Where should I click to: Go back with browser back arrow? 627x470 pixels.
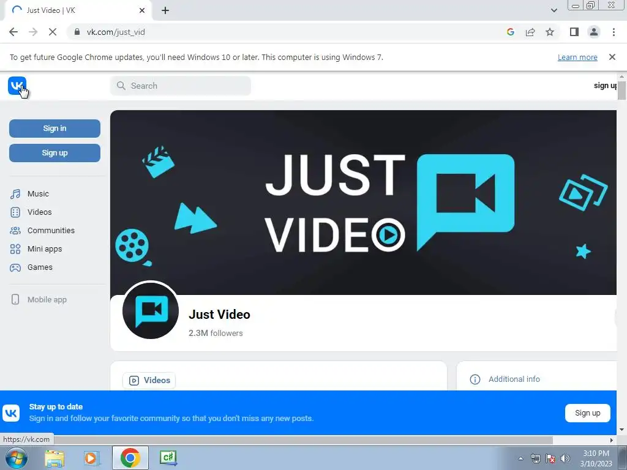pyautogui.click(x=13, y=32)
